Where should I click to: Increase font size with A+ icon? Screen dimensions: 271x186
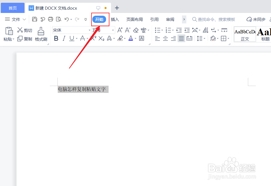120,30
